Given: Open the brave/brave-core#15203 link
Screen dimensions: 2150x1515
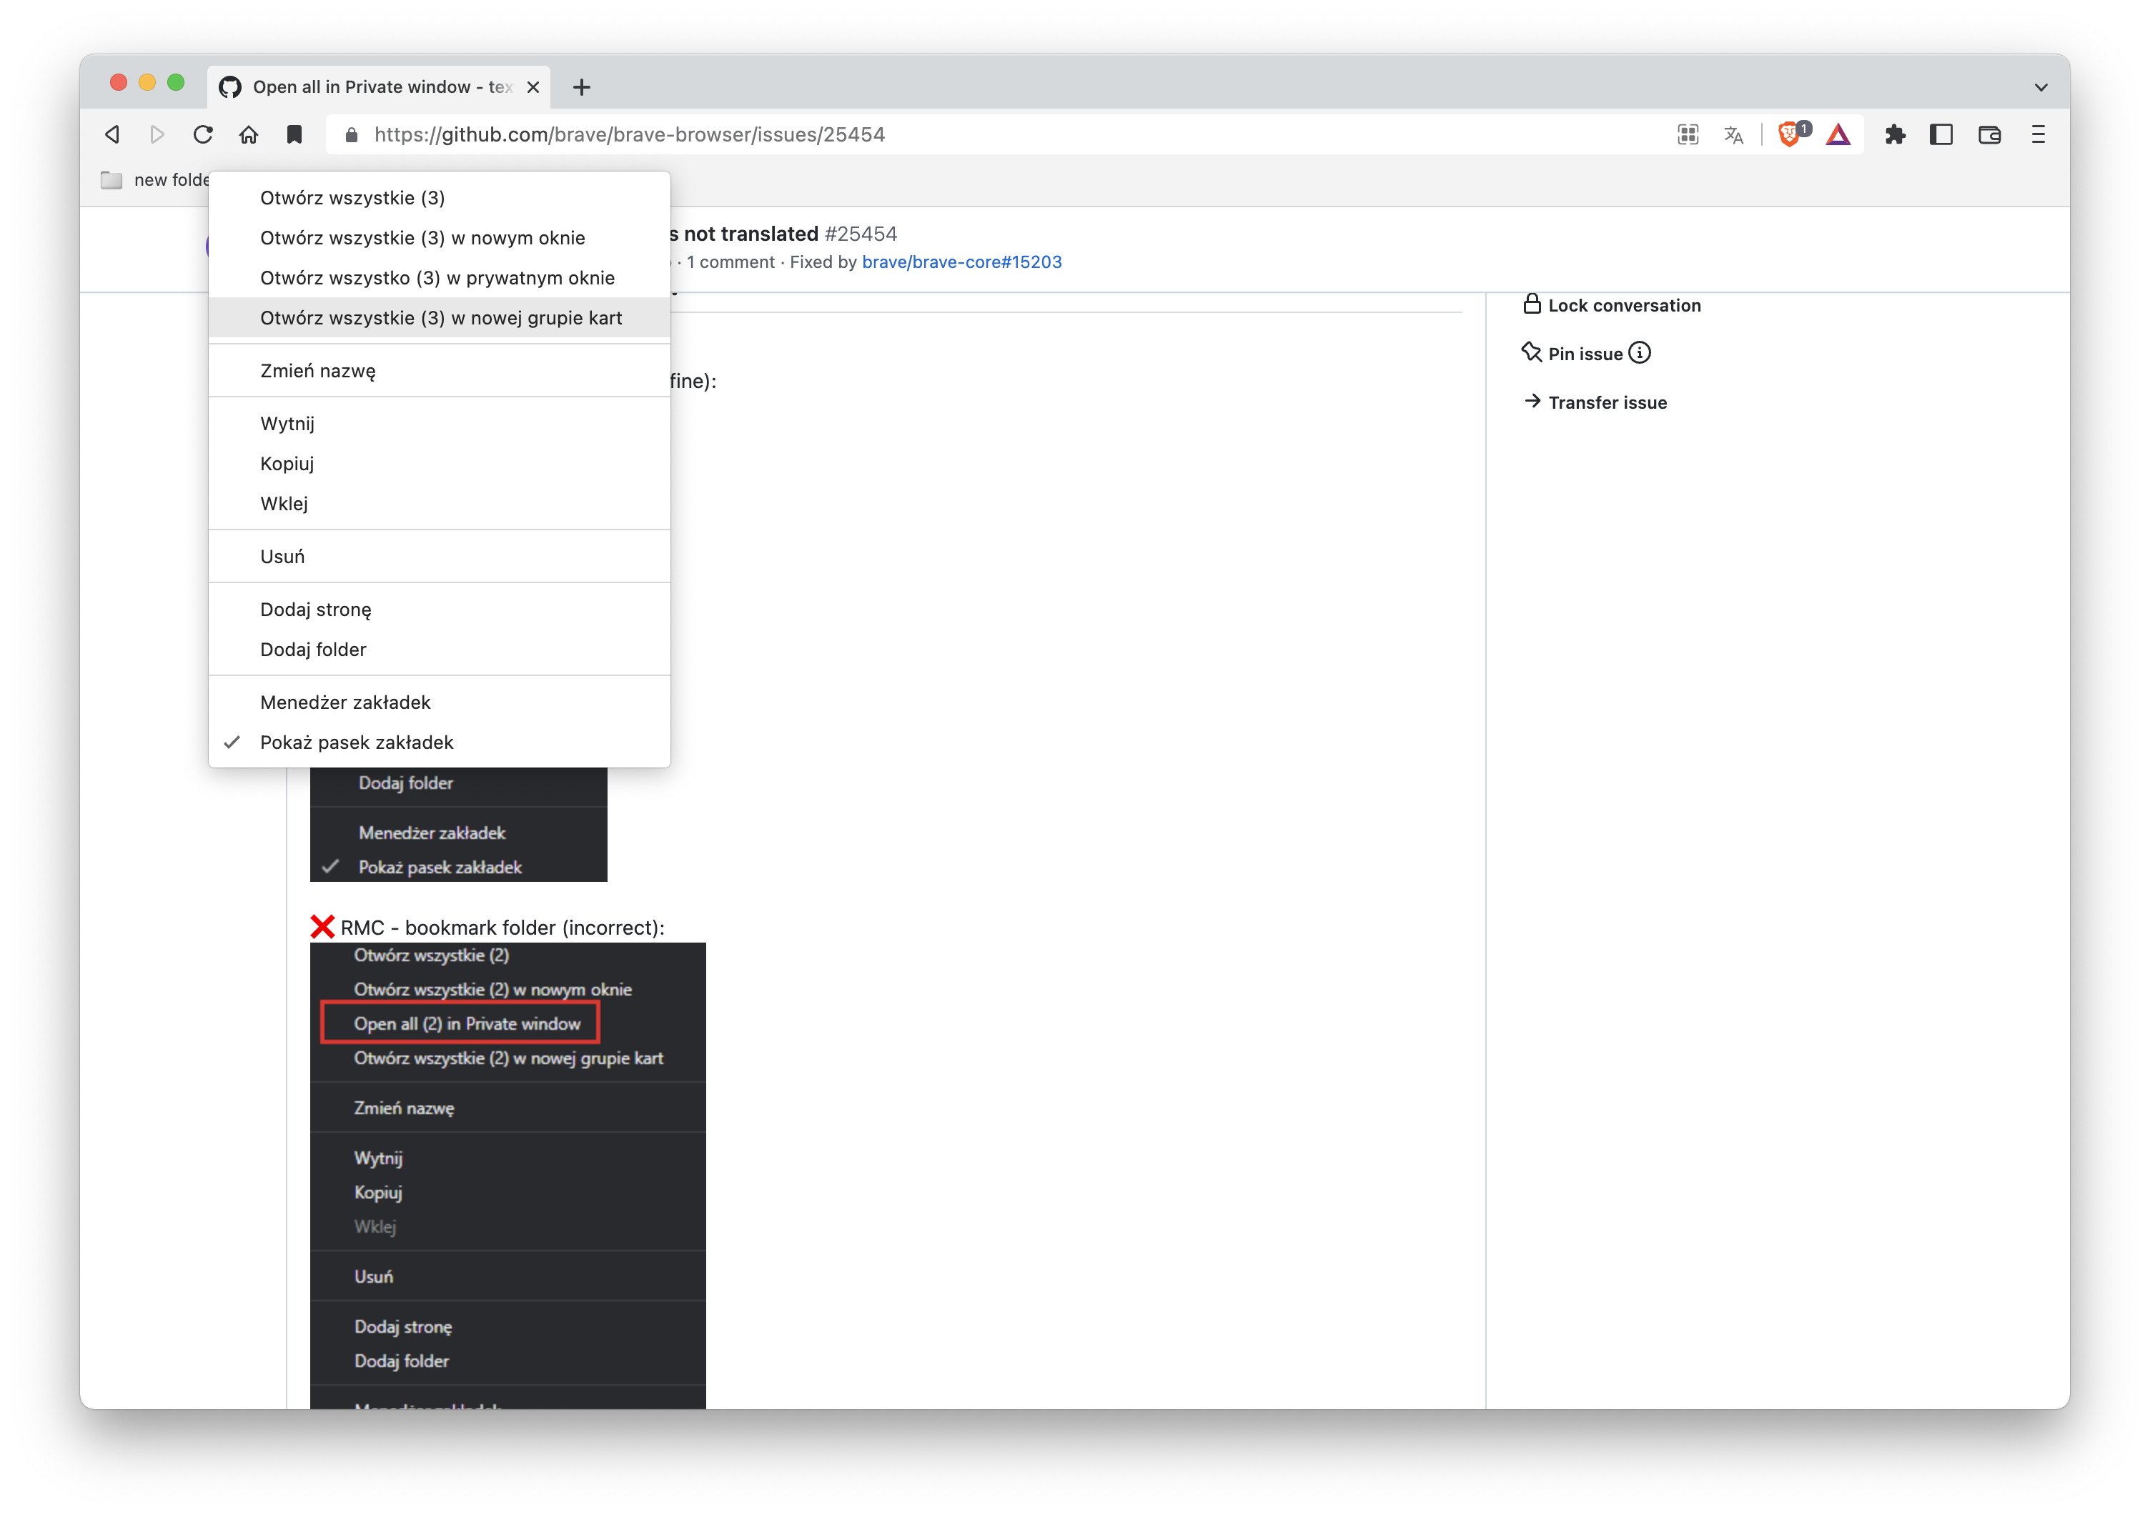Looking at the screenshot, I should [x=961, y=262].
